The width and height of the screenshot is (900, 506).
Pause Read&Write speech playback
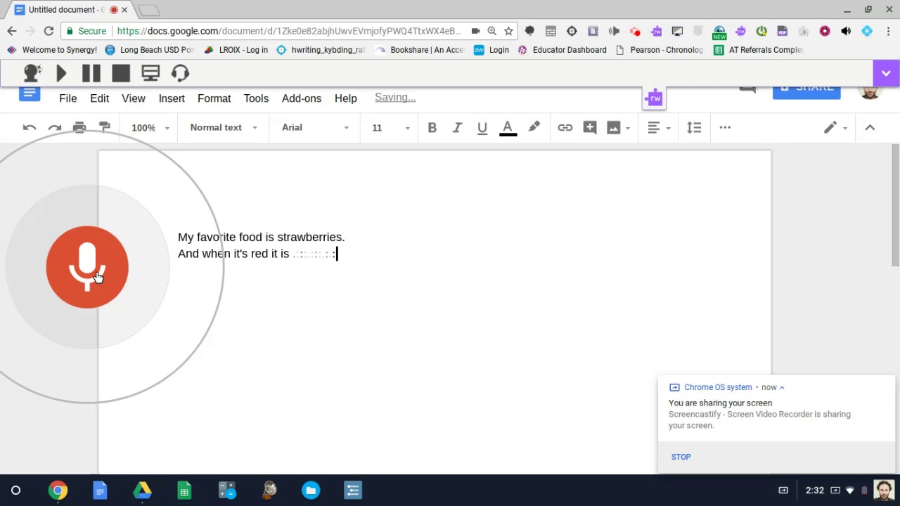click(91, 73)
